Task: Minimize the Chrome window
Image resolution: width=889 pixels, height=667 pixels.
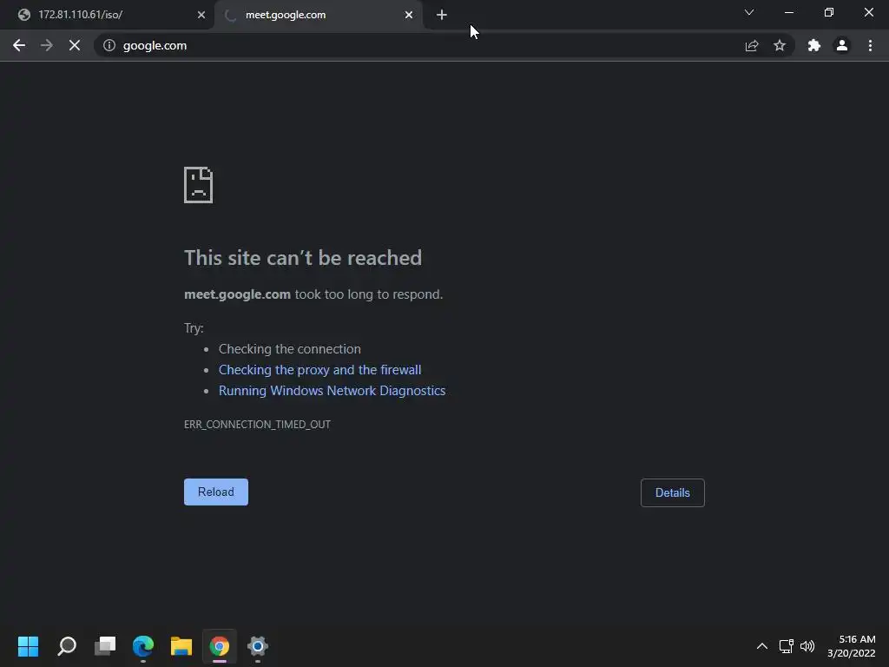Action: click(788, 12)
